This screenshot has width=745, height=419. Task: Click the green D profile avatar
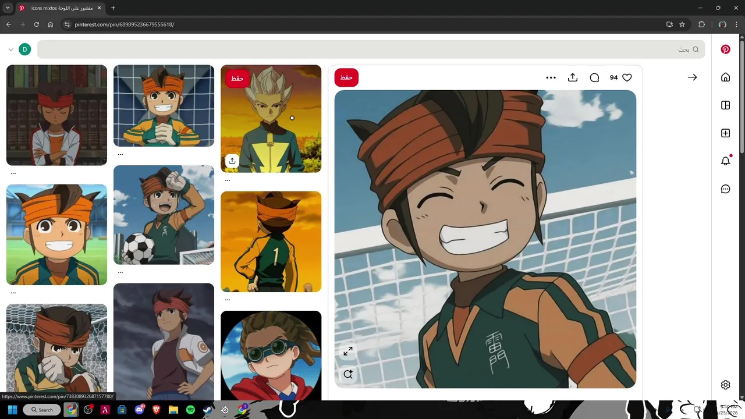[24, 49]
